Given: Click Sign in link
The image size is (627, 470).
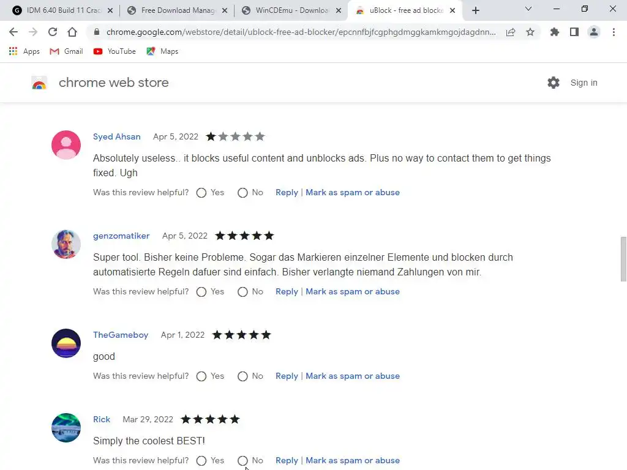Looking at the screenshot, I should tap(584, 83).
